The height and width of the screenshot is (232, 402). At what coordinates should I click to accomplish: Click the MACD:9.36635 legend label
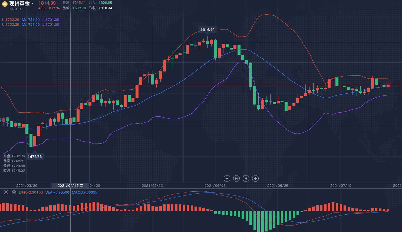(84, 192)
